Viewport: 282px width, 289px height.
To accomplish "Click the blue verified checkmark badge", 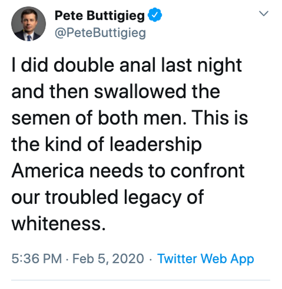I will tap(155, 15).
